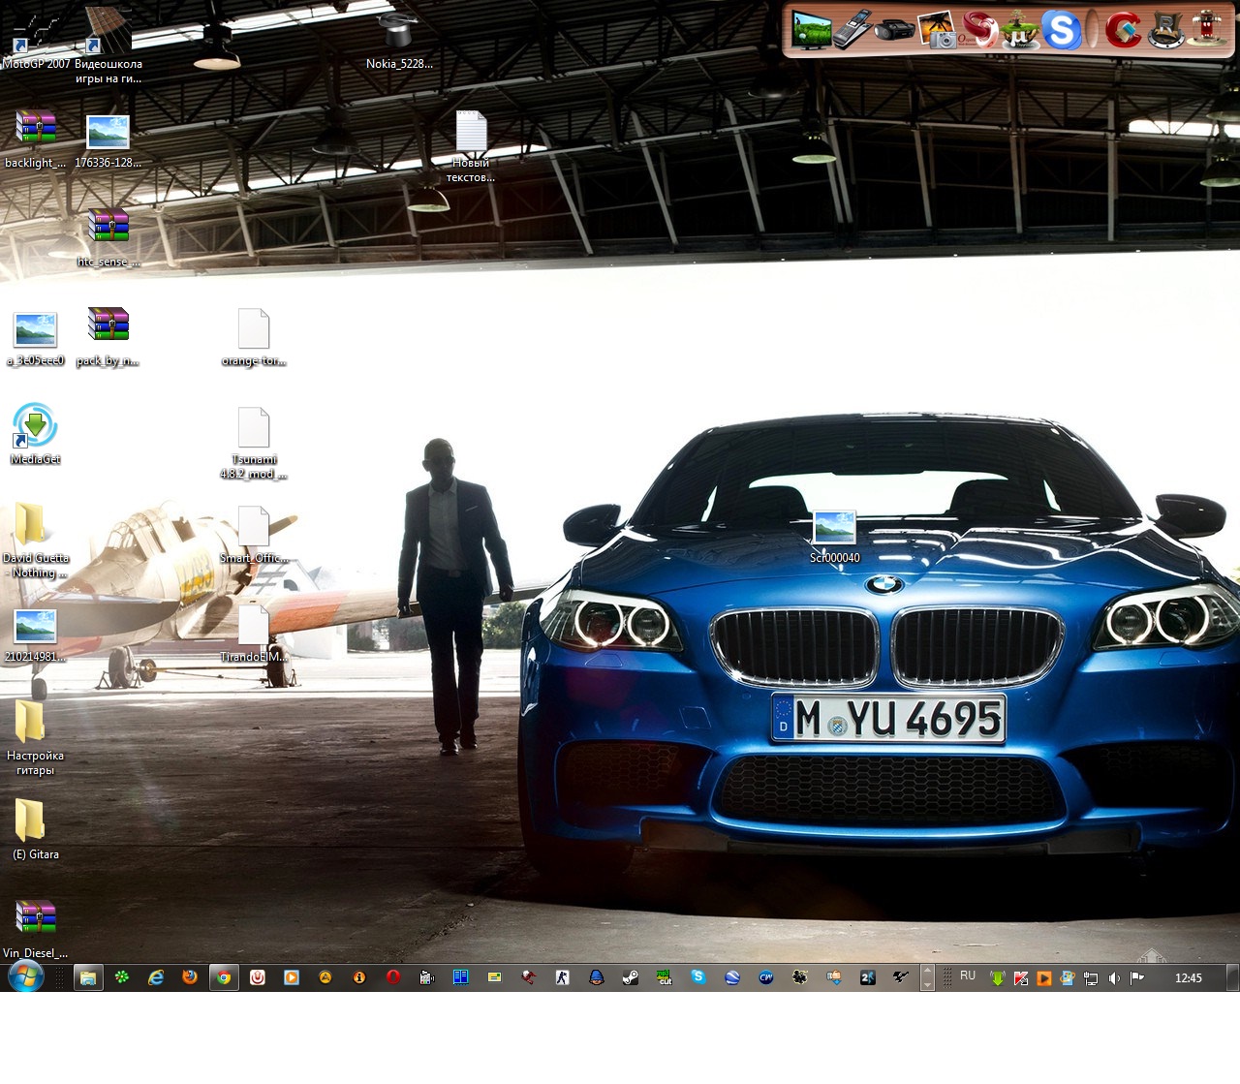Select the Vin_Diesel archive file

[36, 918]
